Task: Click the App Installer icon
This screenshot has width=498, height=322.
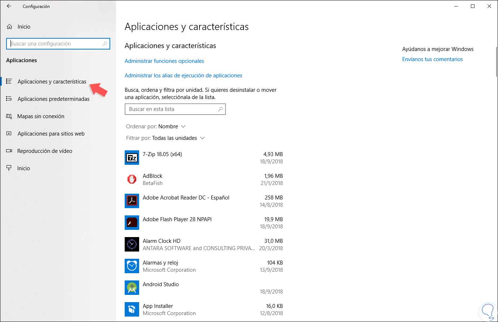Action: click(x=132, y=309)
